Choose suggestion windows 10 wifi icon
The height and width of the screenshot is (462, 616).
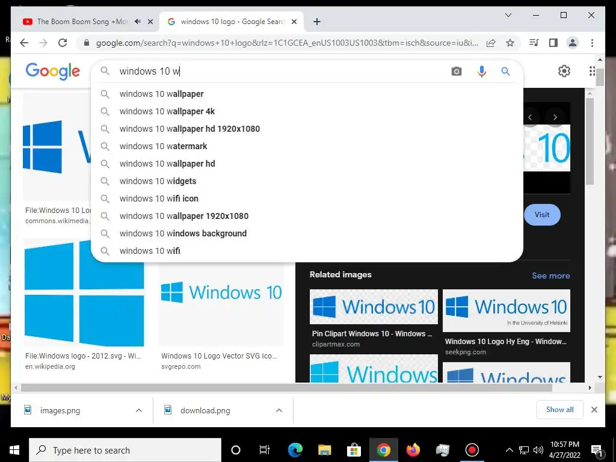(306, 199)
